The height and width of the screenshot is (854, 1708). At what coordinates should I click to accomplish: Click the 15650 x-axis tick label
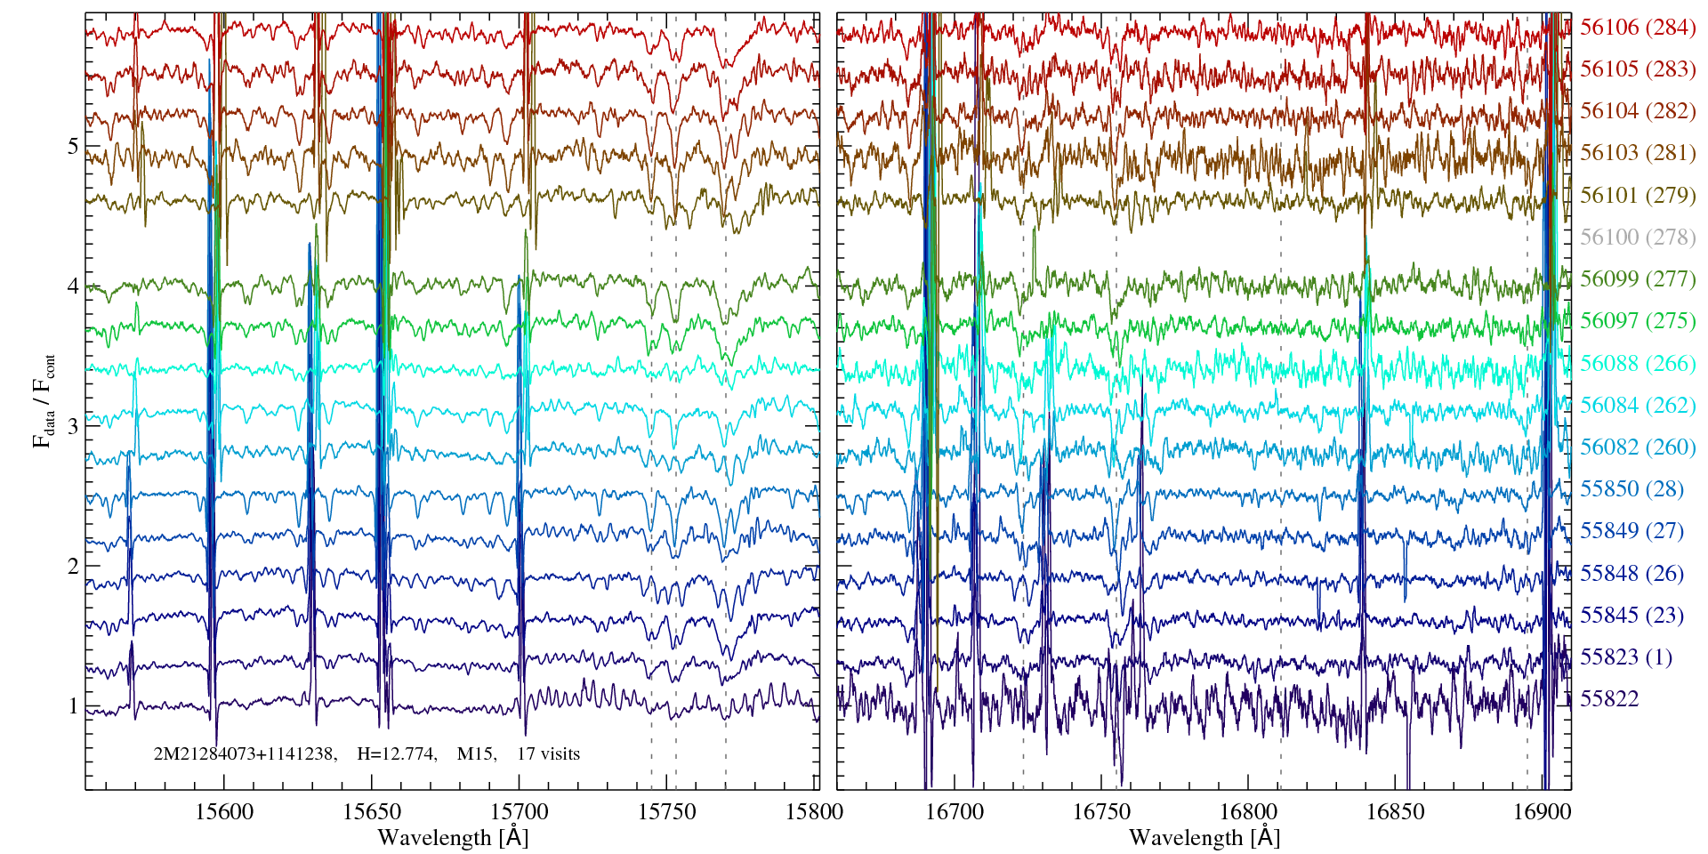(x=372, y=812)
